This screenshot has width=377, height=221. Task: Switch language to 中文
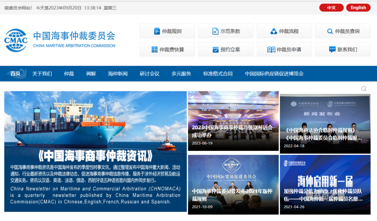coord(331,8)
